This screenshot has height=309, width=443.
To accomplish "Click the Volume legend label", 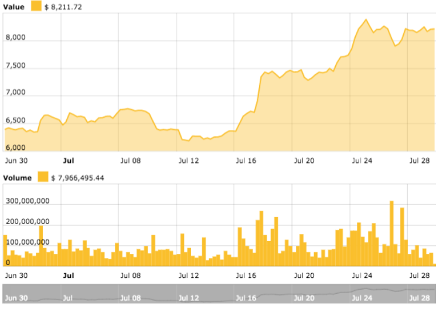I will [17, 178].
